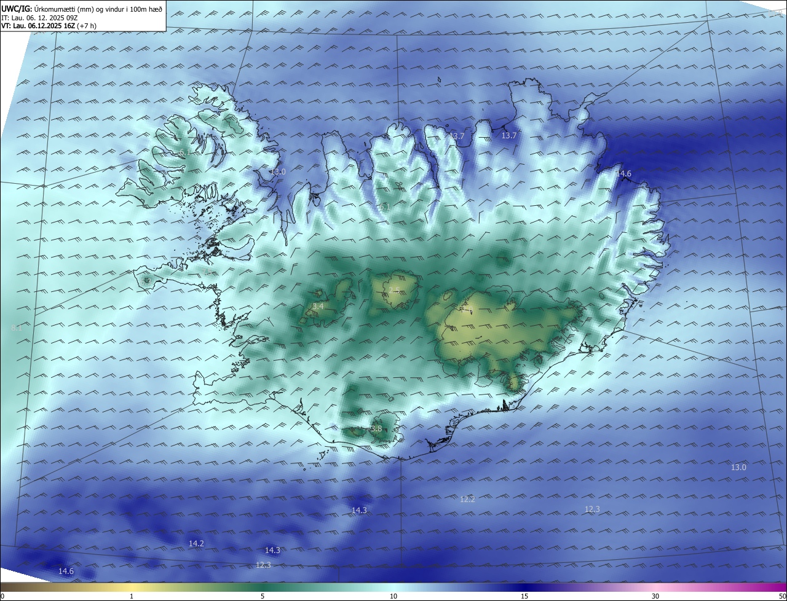The height and width of the screenshot is (601, 787).
Task: Click the 3.8 value label on the map
Action: point(376,428)
